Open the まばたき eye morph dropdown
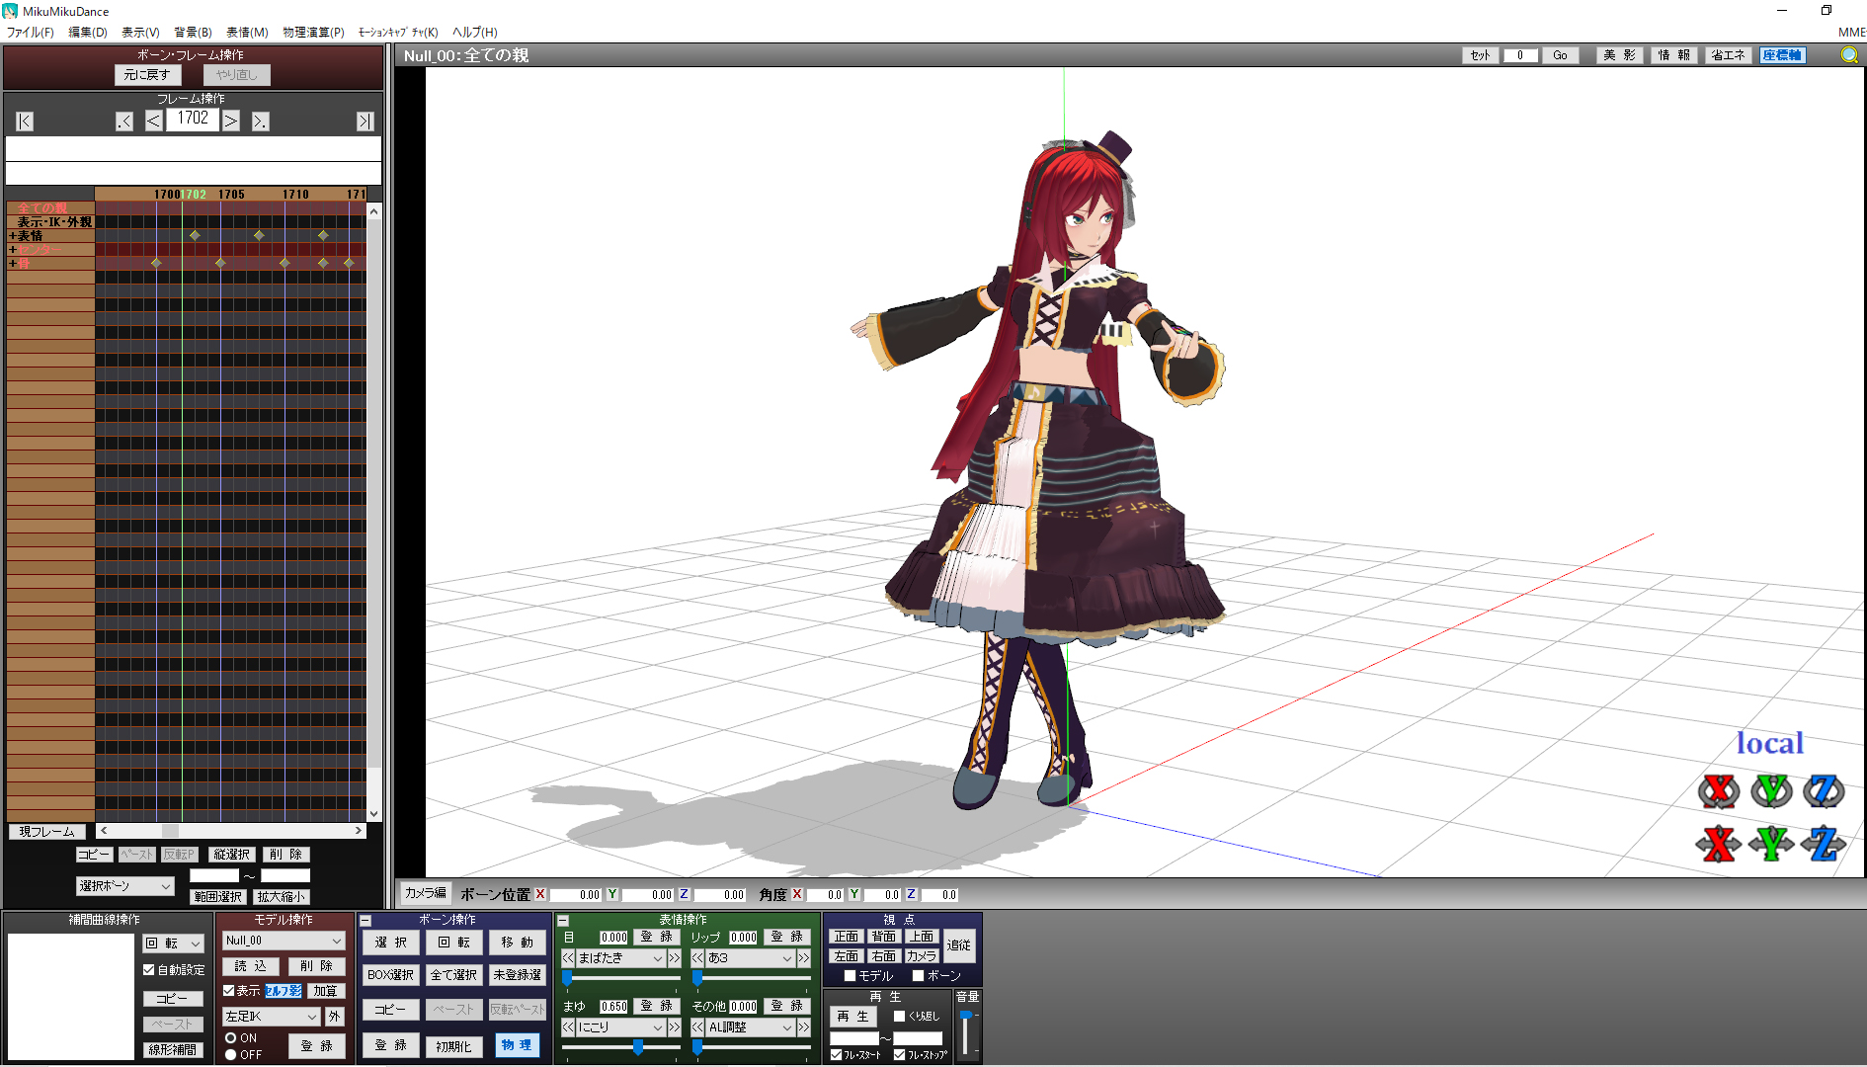This screenshot has width=1867, height=1067. (620, 958)
